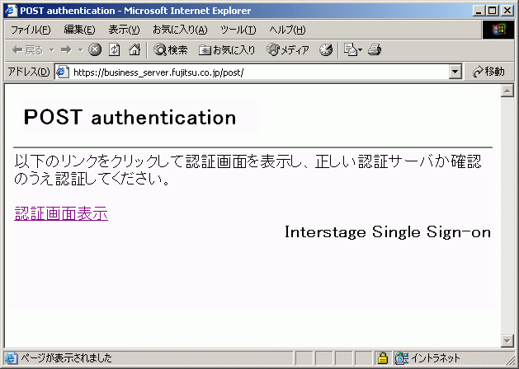Open the Back button history dropdown arrow
Viewport: 519px width, 369px height.
[52, 50]
